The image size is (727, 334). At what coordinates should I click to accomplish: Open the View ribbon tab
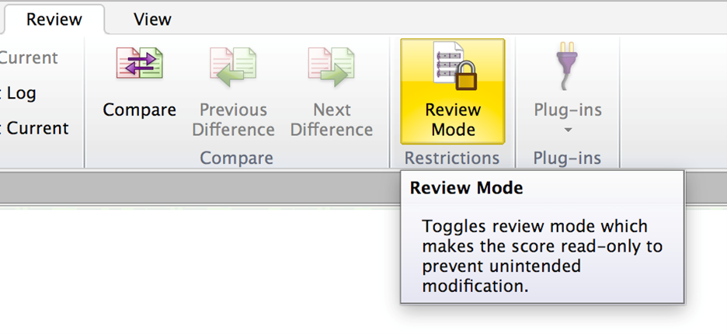pos(152,19)
